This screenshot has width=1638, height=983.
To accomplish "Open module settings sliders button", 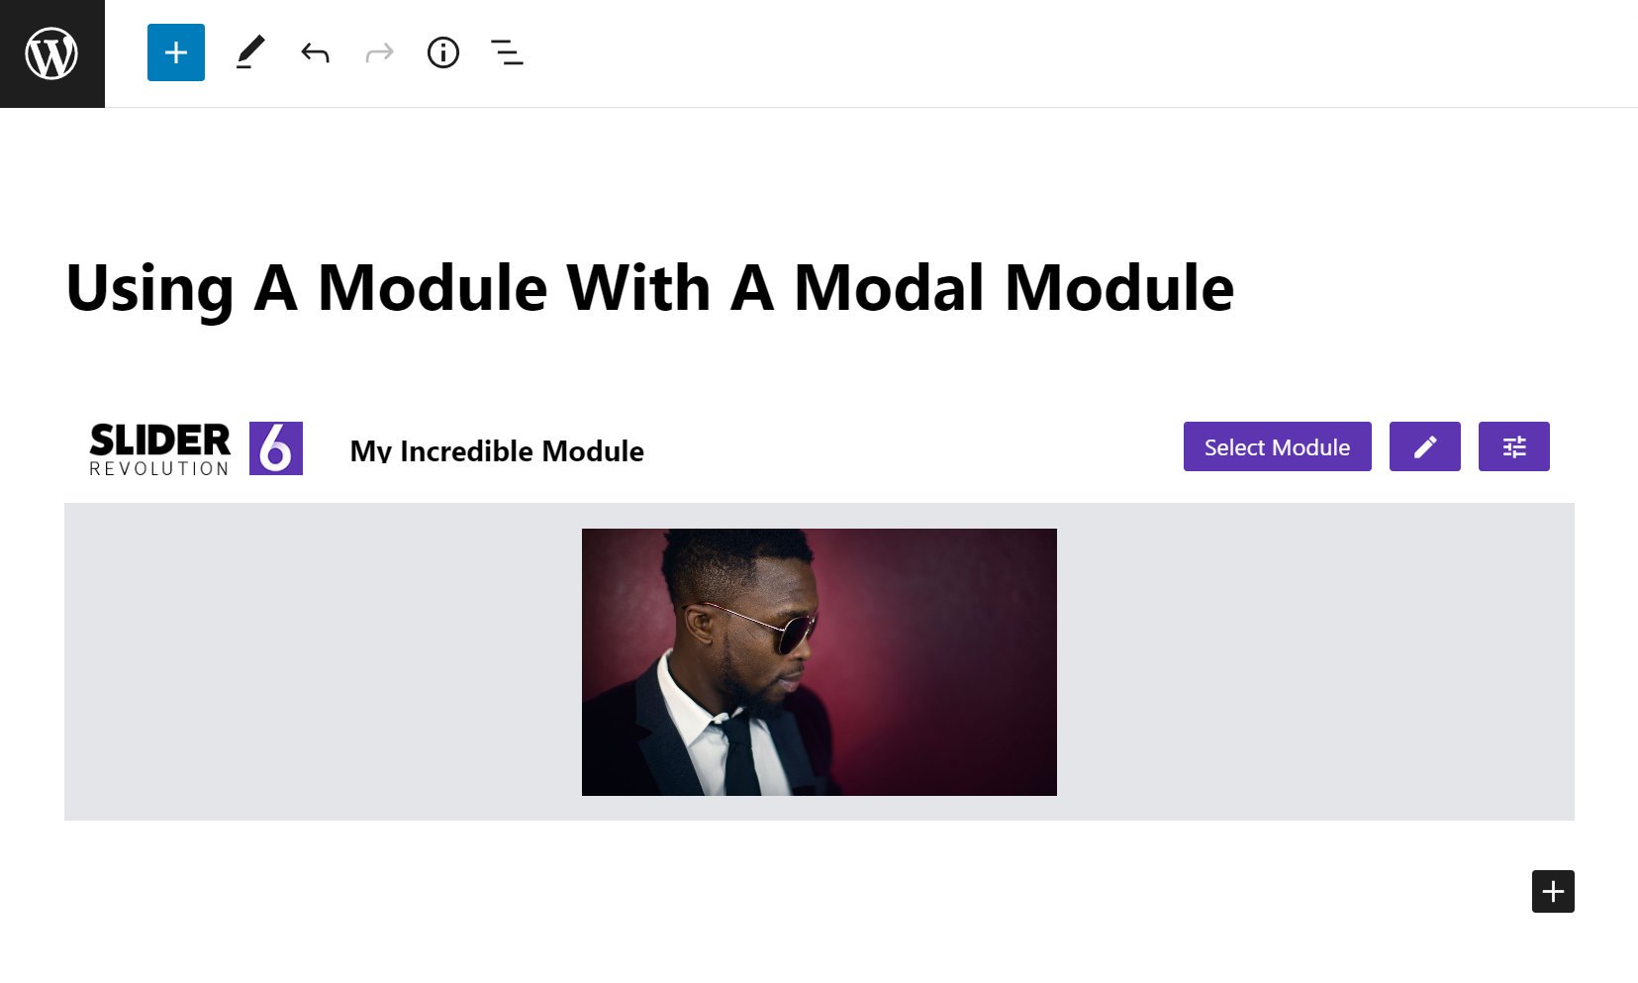I will pyautogui.click(x=1514, y=446).
